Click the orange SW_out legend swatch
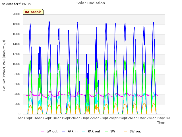 [x=125, y=132]
